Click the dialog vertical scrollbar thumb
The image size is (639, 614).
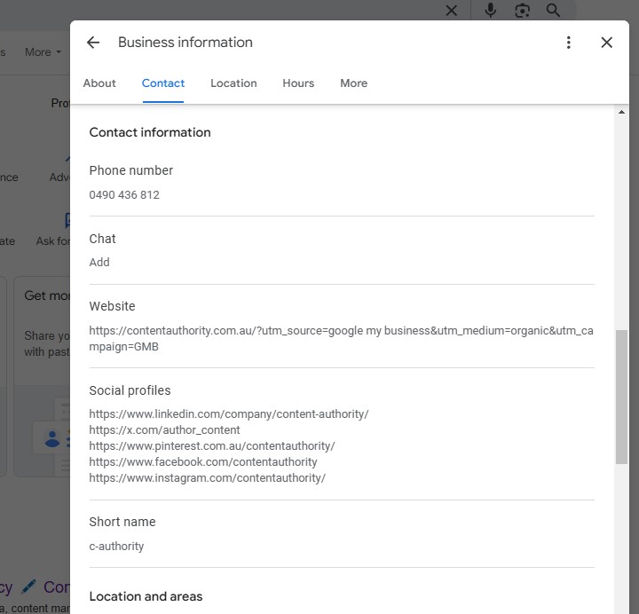click(621, 397)
